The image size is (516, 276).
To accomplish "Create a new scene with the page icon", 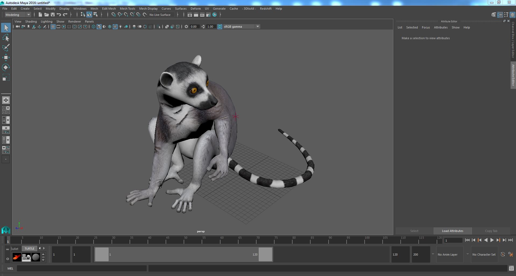I will click(40, 15).
